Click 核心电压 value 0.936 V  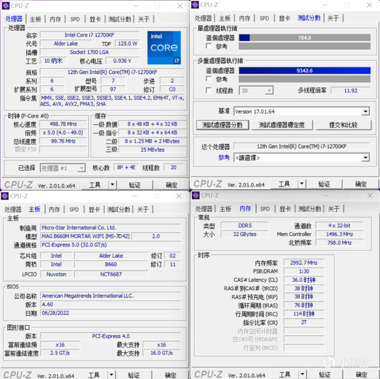point(122,61)
